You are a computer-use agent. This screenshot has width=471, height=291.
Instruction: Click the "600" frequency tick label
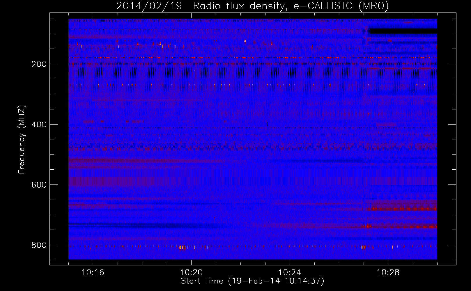point(39,185)
